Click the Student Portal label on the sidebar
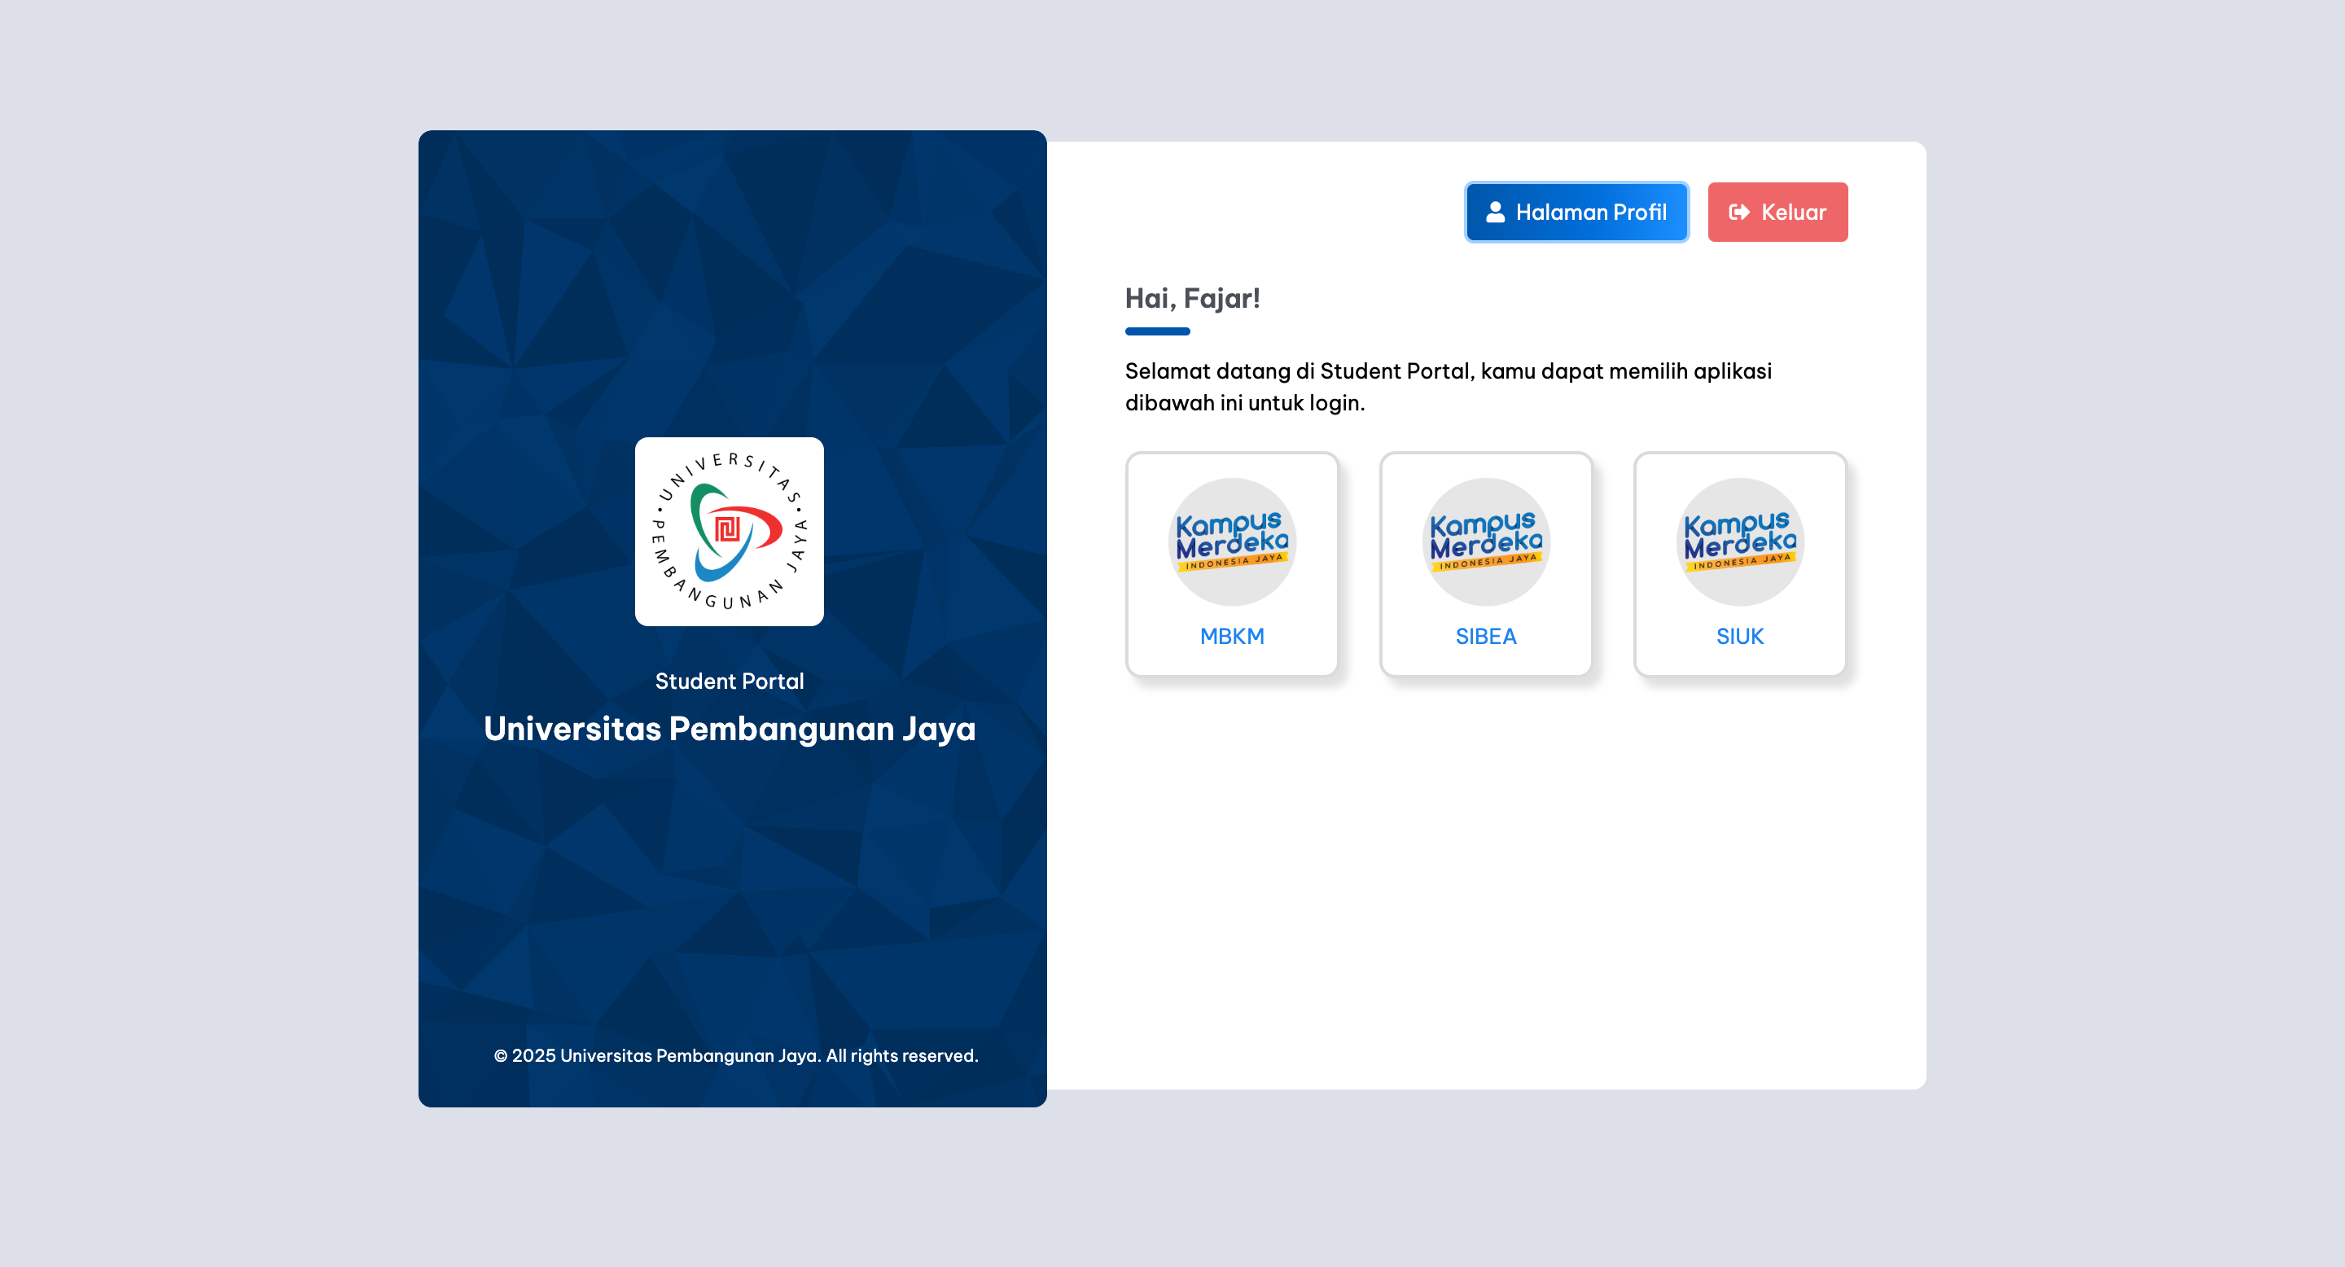The height and width of the screenshot is (1267, 2345). click(730, 680)
